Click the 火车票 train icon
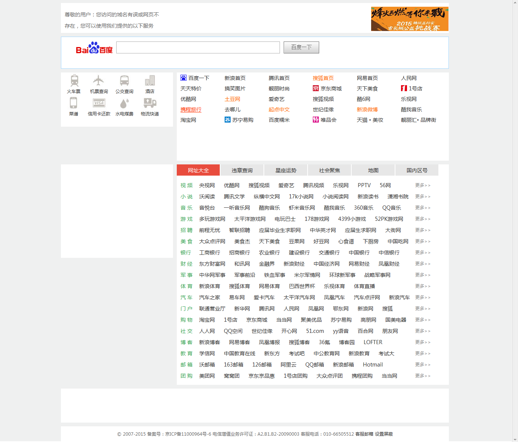This screenshot has height=442, width=518. (x=74, y=80)
